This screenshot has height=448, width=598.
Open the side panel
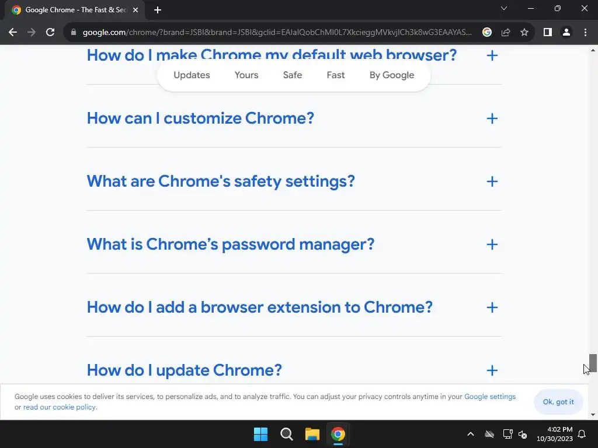click(x=548, y=33)
